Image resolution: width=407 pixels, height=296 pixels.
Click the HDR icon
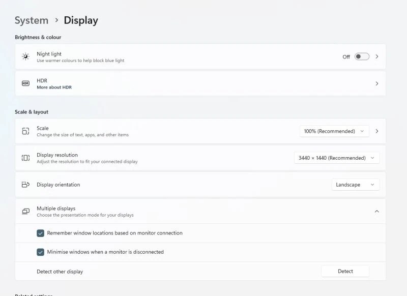[x=25, y=83]
